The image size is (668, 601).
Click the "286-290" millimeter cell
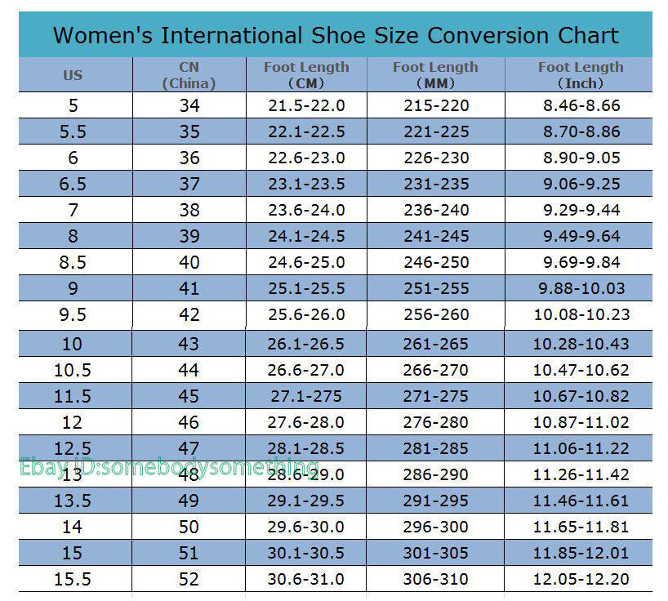[435, 475]
